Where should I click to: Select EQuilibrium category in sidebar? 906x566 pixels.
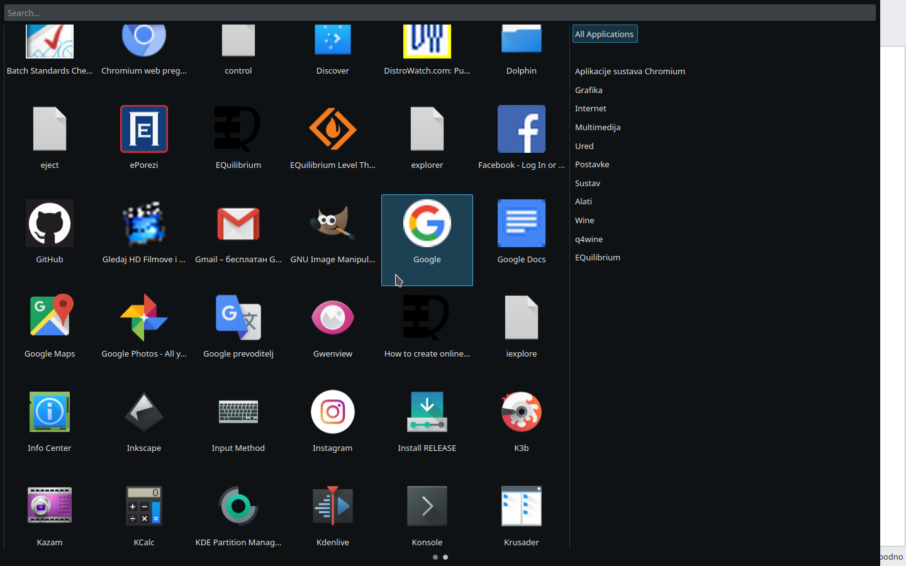point(597,257)
